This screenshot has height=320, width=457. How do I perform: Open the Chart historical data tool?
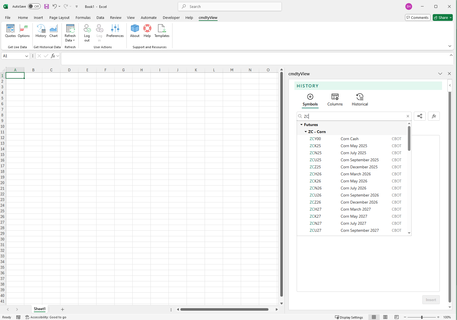(x=53, y=31)
